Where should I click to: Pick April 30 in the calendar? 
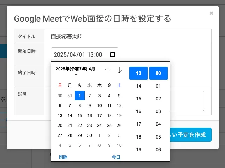pos(90,135)
